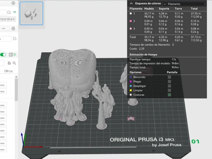Select plate 1 thumbnail preview

pos(31,14)
